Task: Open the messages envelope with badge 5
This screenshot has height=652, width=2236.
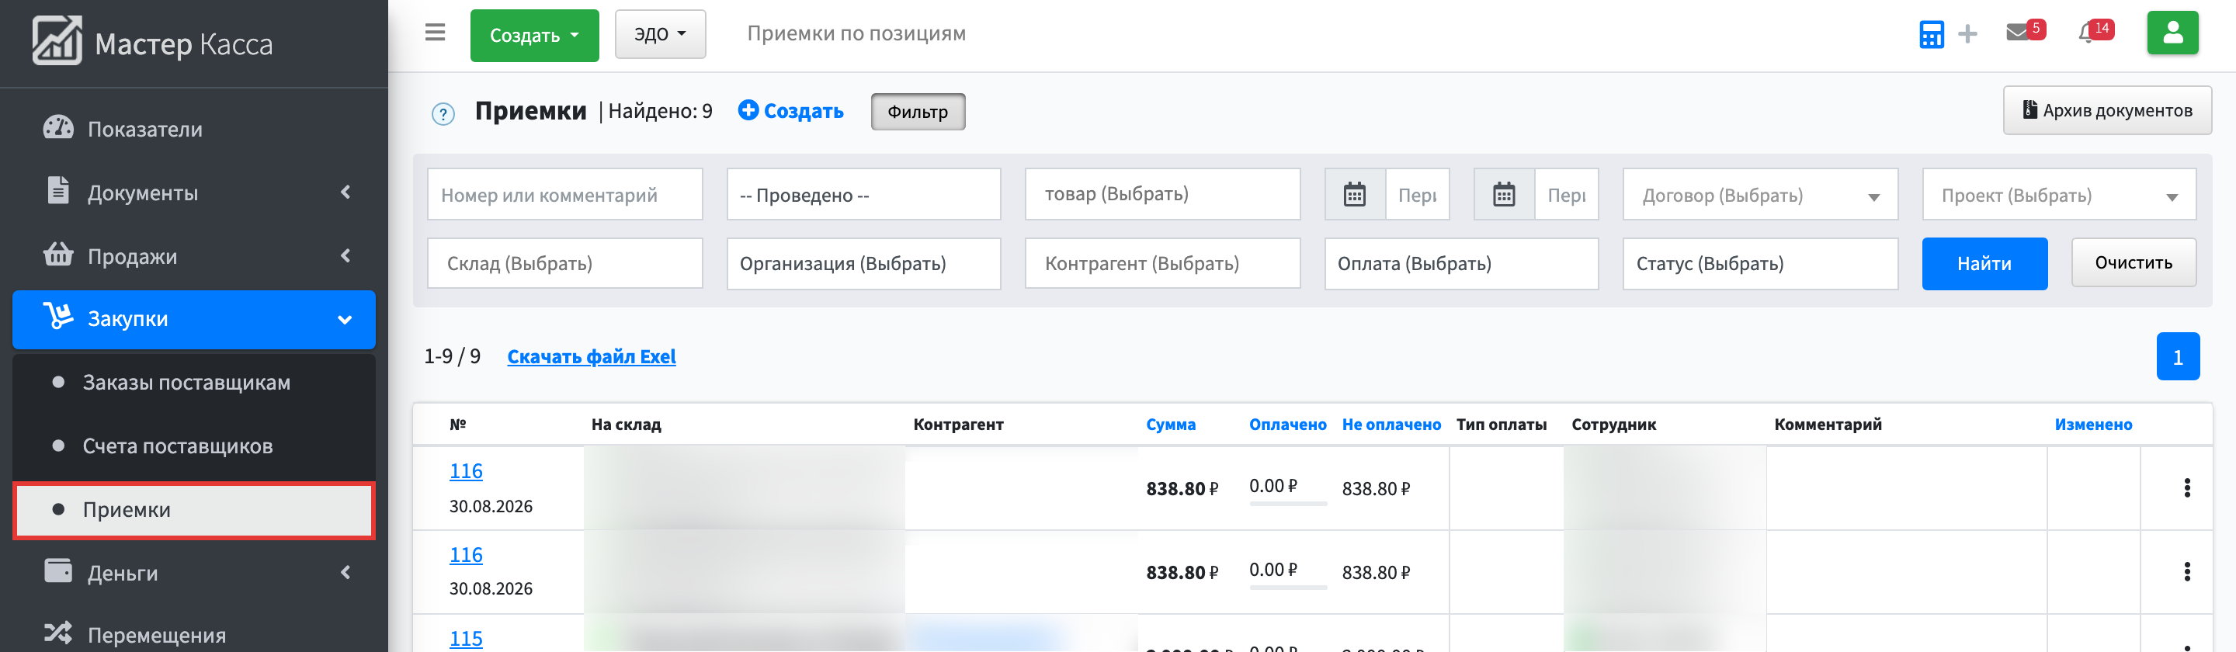Action: click(x=2025, y=31)
